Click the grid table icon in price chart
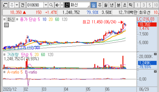The height and width of the screenshot is (92, 159). [x=6, y=25]
